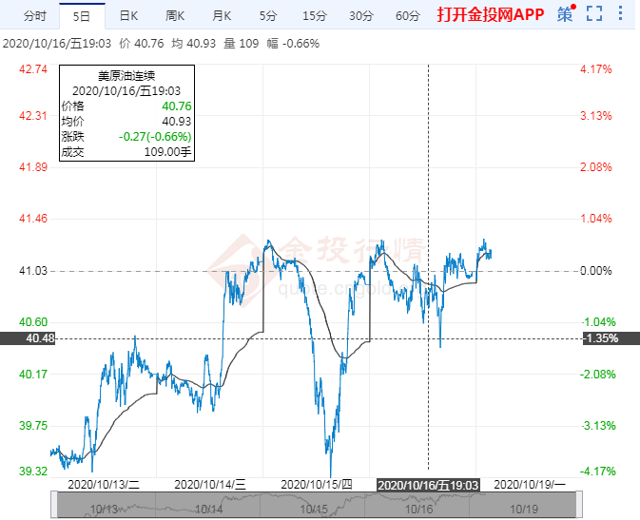
Task: Open the 周K weekly chart
Action: (175, 15)
